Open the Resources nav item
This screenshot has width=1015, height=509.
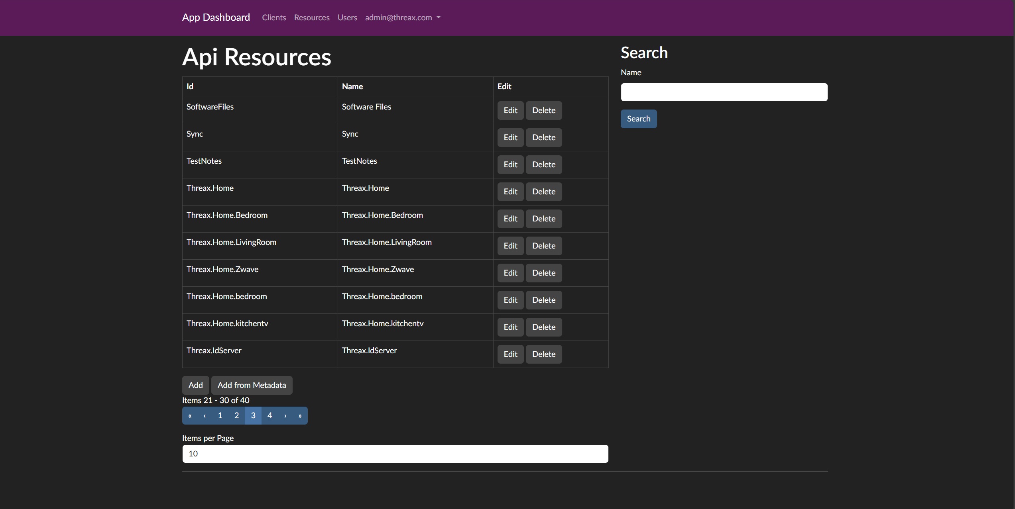(x=312, y=18)
